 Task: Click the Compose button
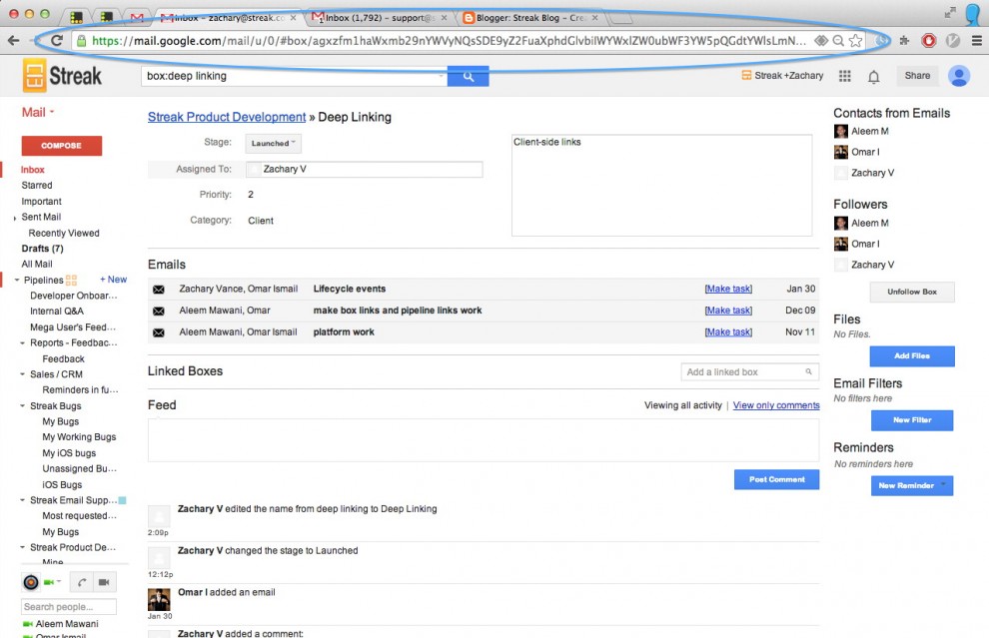coord(61,146)
